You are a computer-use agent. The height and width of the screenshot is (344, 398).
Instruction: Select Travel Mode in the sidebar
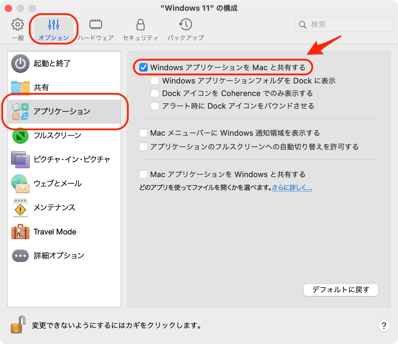click(64, 231)
